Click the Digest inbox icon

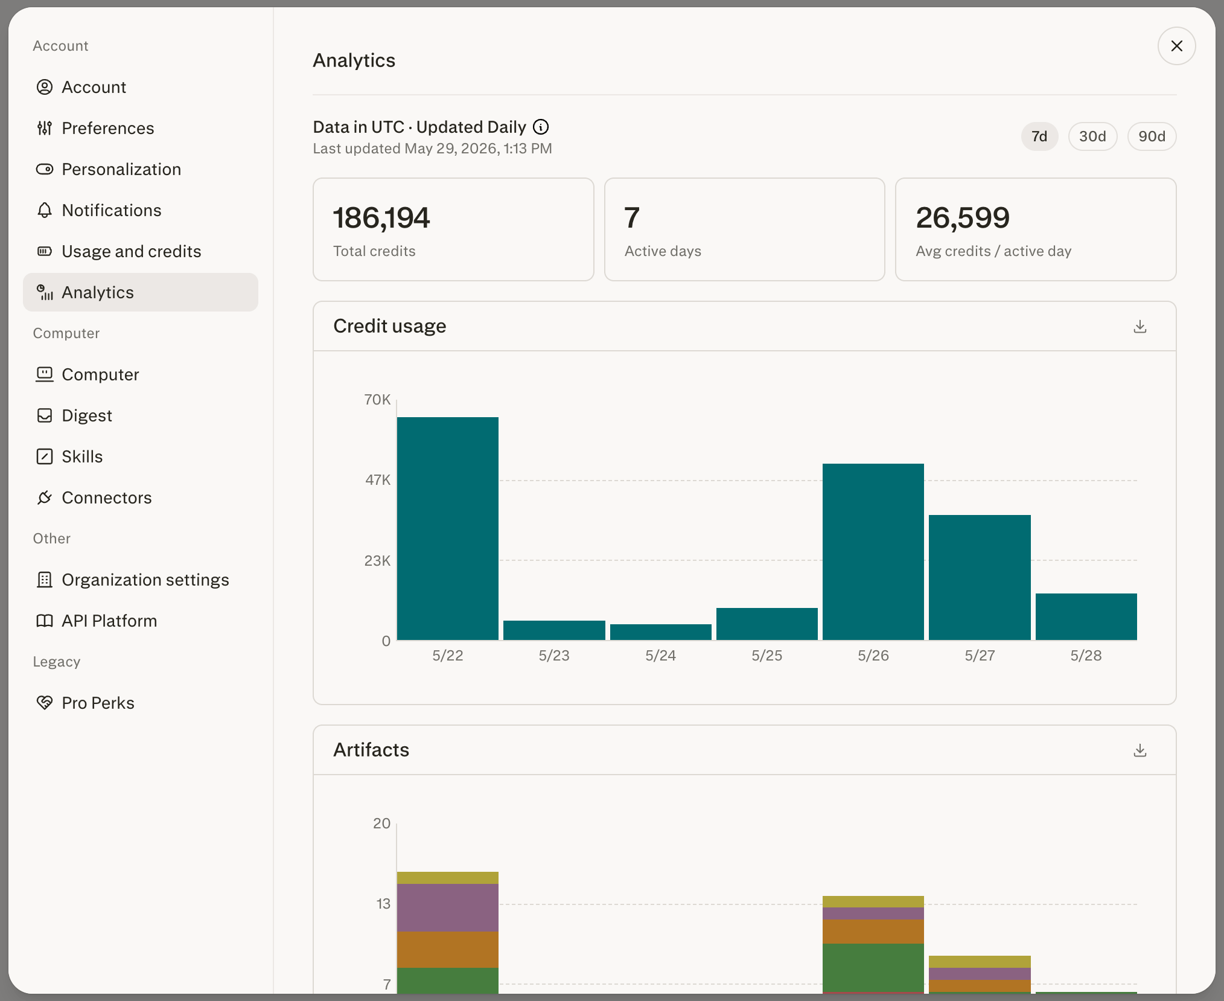coord(45,415)
